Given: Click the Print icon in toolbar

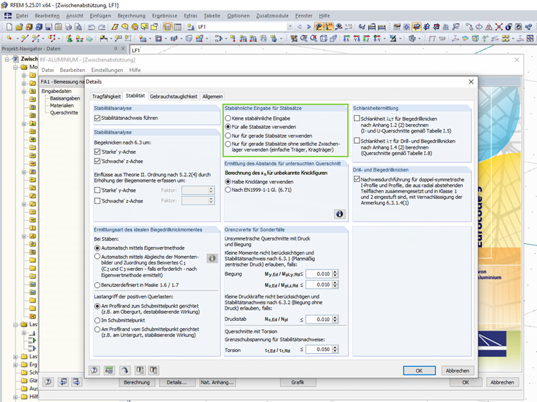Looking at the screenshot, I should (x=69, y=27).
